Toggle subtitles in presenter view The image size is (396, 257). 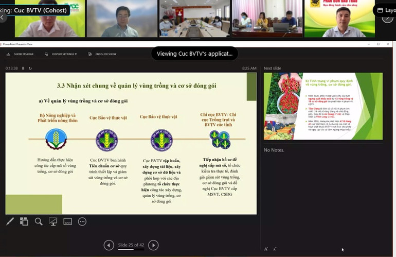pyautogui.click(x=67, y=221)
